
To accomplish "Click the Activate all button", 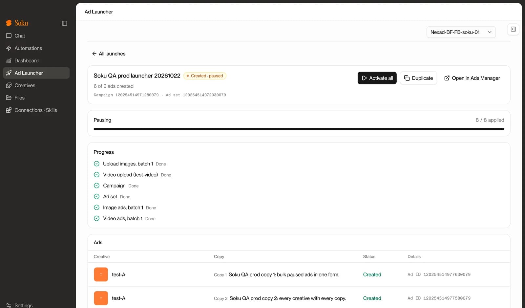I will (x=377, y=78).
